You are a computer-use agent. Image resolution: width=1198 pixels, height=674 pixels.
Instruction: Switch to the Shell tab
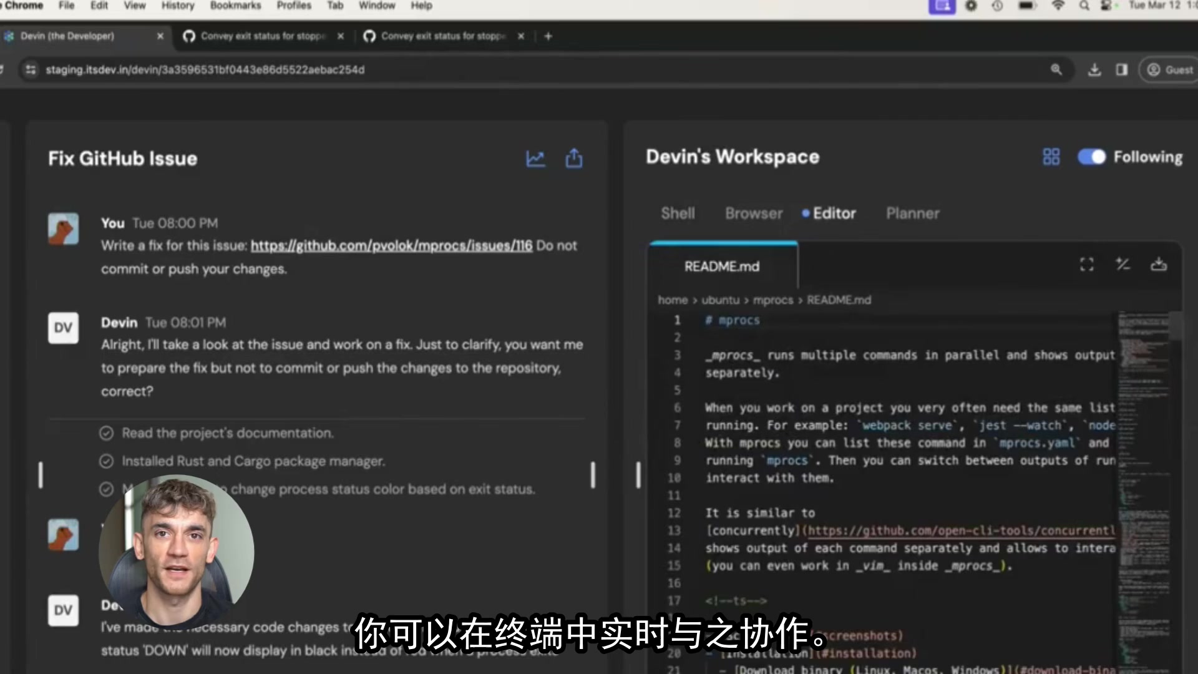click(678, 213)
